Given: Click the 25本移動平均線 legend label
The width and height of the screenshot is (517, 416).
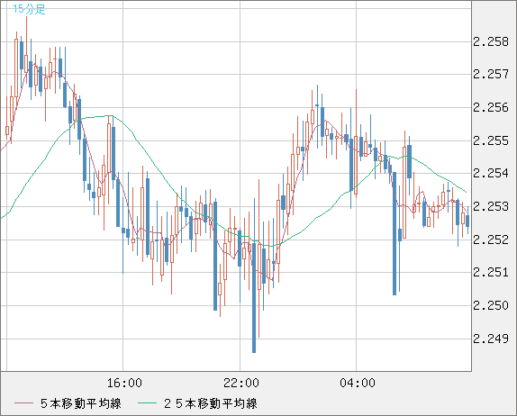Looking at the screenshot, I should point(211,403).
